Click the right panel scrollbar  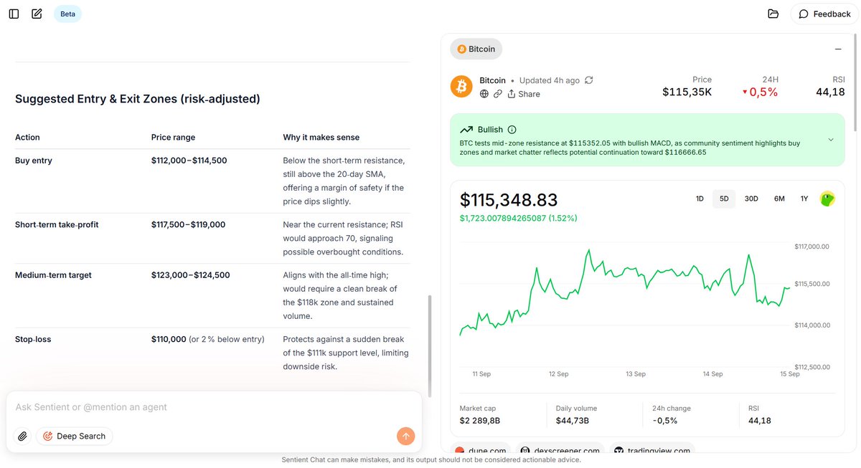pos(854,82)
